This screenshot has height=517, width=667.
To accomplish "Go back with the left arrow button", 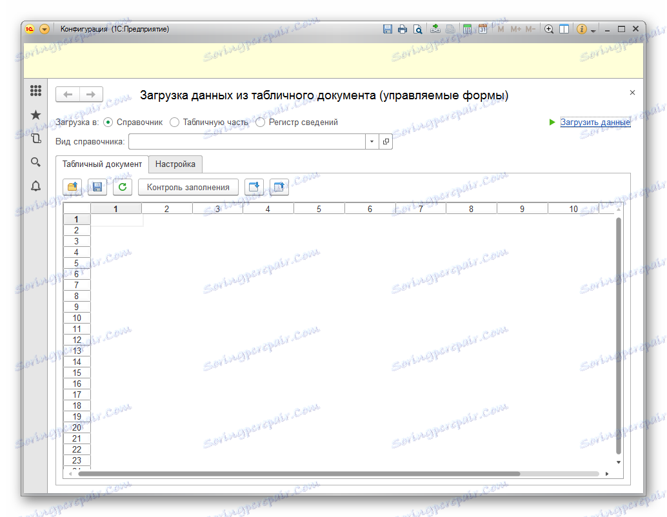I will pyautogui.click(x=68, y=94).
